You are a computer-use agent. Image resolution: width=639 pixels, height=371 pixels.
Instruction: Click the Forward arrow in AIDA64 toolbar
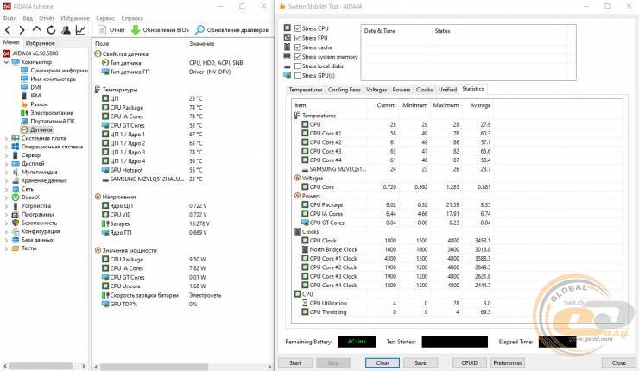click(22, 29)
